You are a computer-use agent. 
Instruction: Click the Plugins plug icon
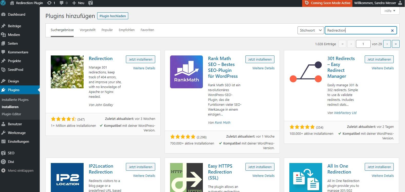(3, 90)
